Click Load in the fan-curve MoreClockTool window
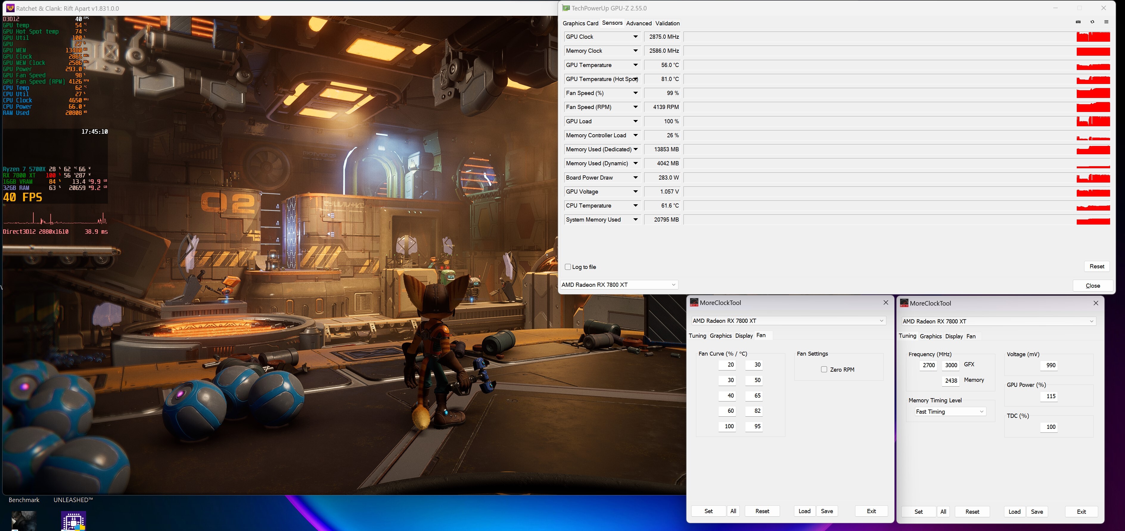 (x=804, y=511)
